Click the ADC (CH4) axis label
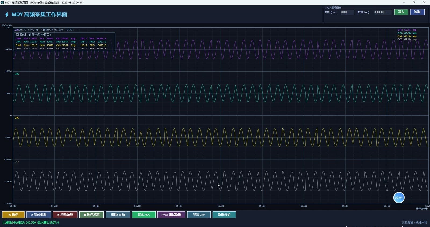 pyautogui.click(x=6, y=26)
